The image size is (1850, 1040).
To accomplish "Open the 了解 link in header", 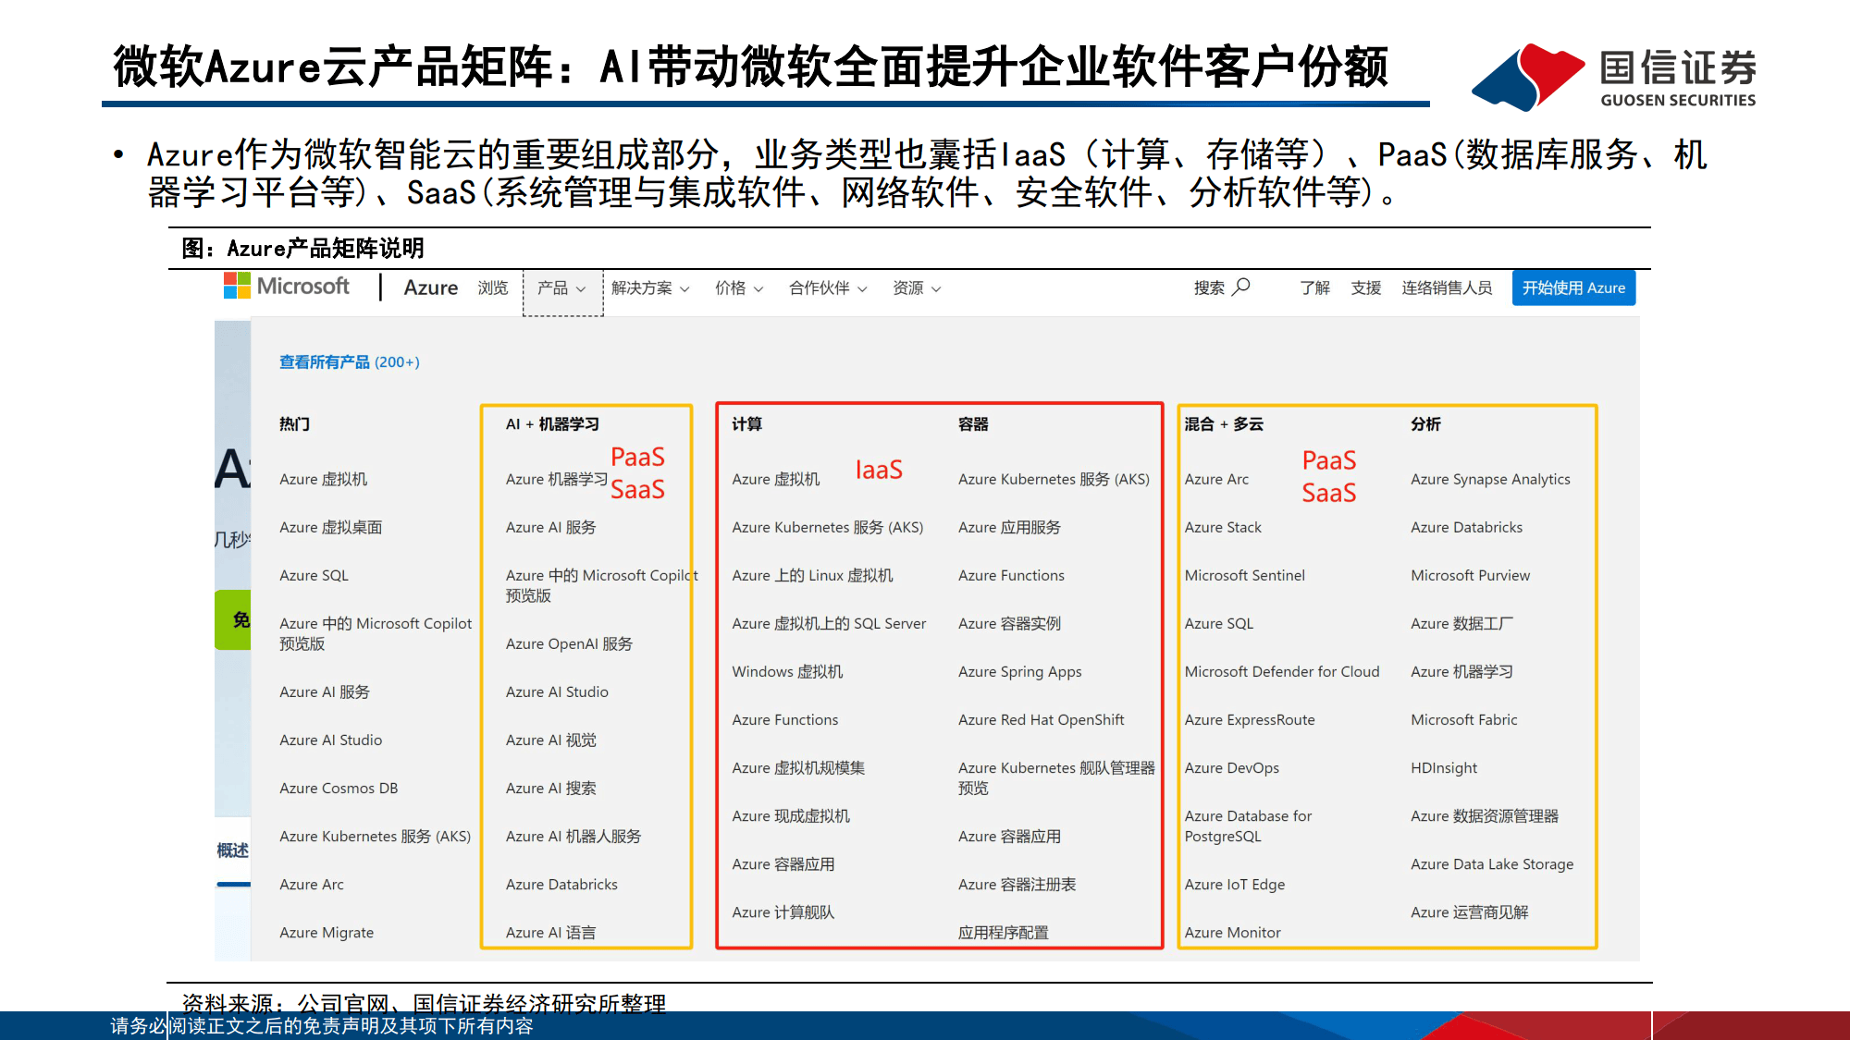I will [1314, 288].
